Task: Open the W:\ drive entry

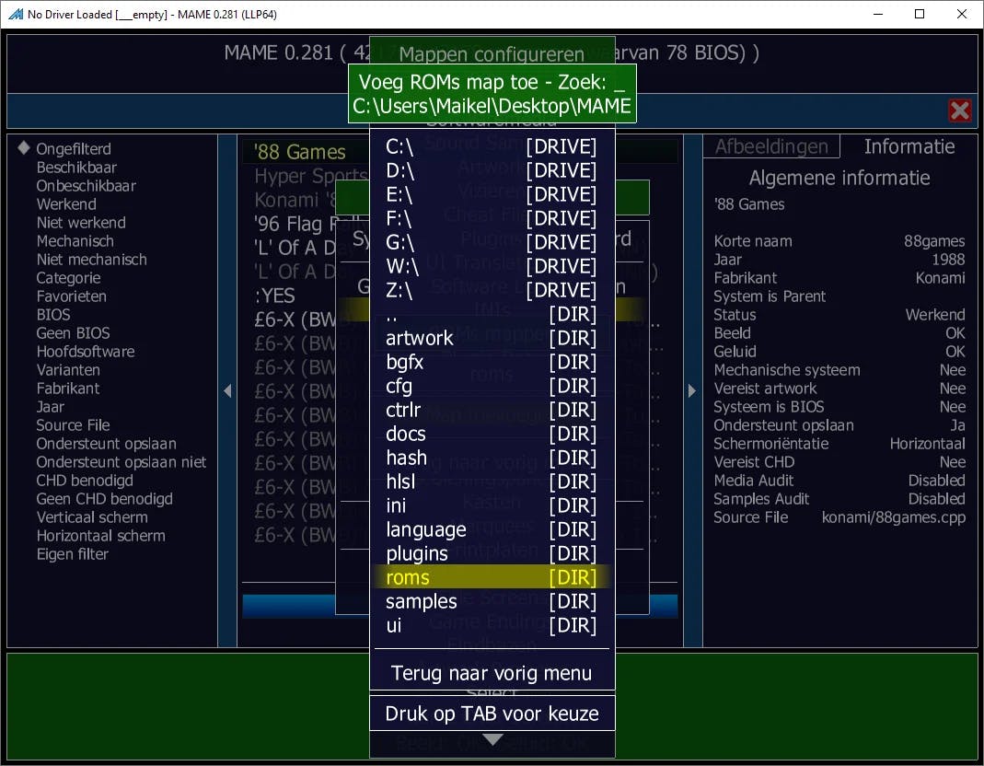Action: click(492, 265)
